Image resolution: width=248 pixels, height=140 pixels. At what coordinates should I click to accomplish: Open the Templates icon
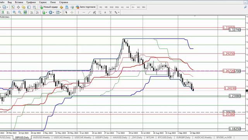pos(58,12)
